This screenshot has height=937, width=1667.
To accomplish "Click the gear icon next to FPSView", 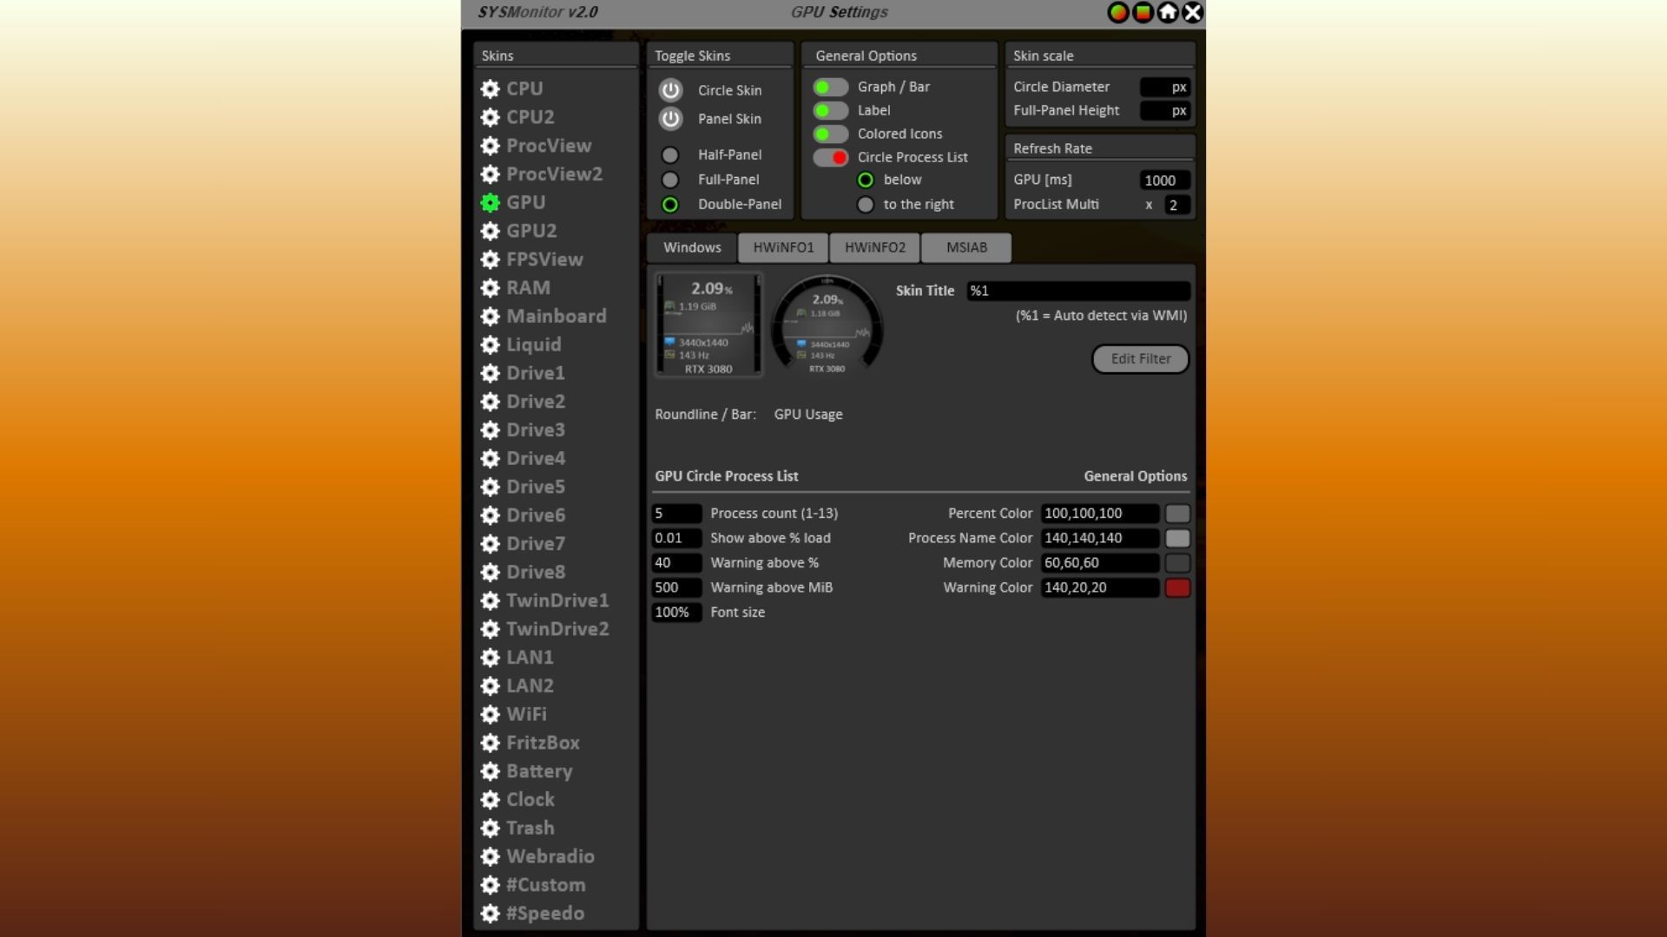I will pos(490,259).
